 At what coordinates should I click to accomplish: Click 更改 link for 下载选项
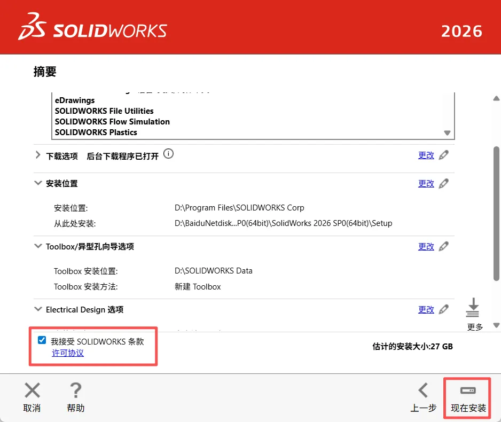click(426, 155)
